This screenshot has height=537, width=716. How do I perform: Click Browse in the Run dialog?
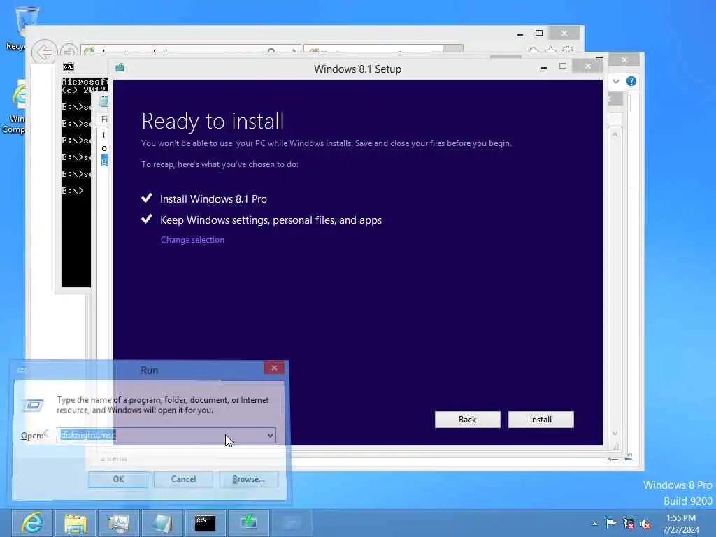(x=248, y=479)
